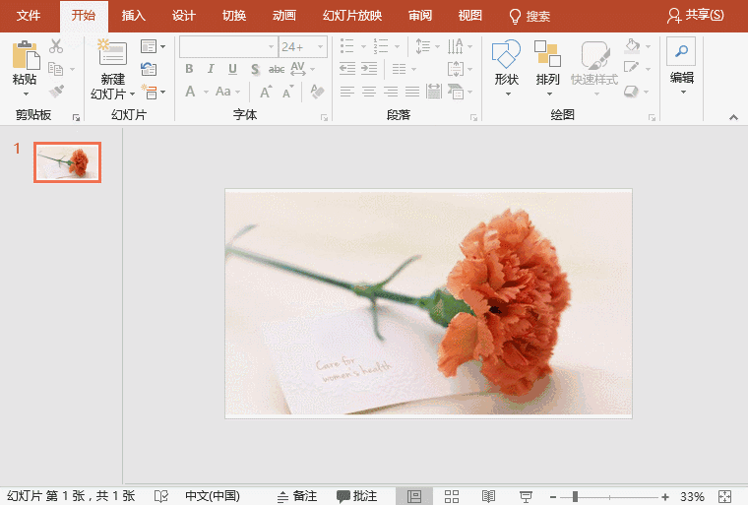Toggle the Comments (批注) pane
Screen dimensions: 748x505
356,496
